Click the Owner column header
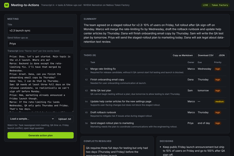The width and height of the screenshot is (234, 156). 191,62
